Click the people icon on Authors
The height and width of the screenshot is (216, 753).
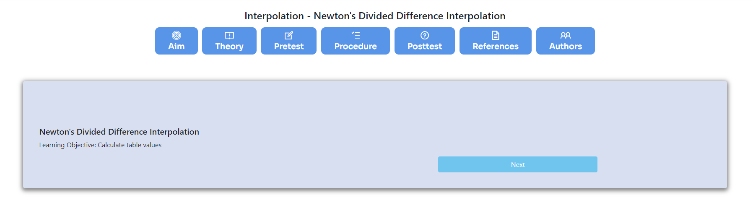click(566, 35)
